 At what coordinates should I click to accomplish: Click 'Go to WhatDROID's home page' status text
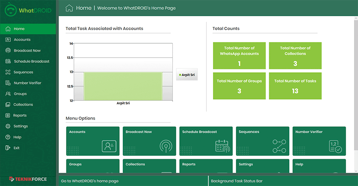click(90, 181)
